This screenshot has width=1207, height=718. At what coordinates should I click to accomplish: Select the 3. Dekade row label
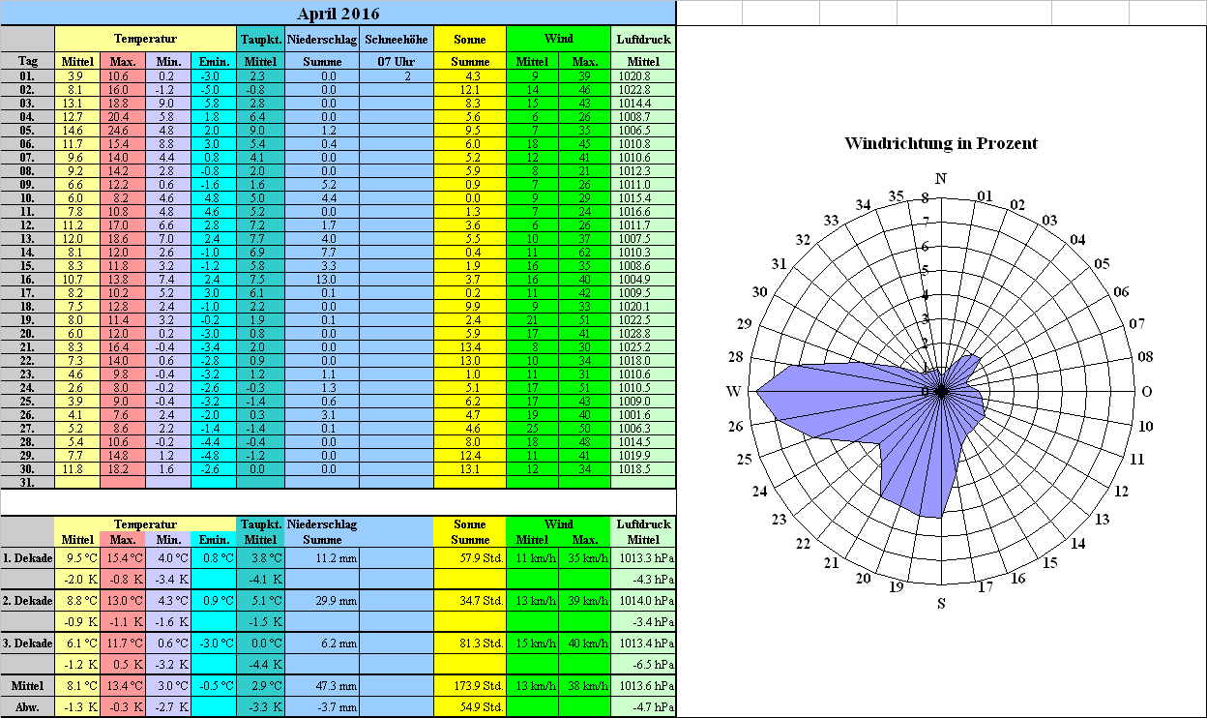click(x=28, y=643)
